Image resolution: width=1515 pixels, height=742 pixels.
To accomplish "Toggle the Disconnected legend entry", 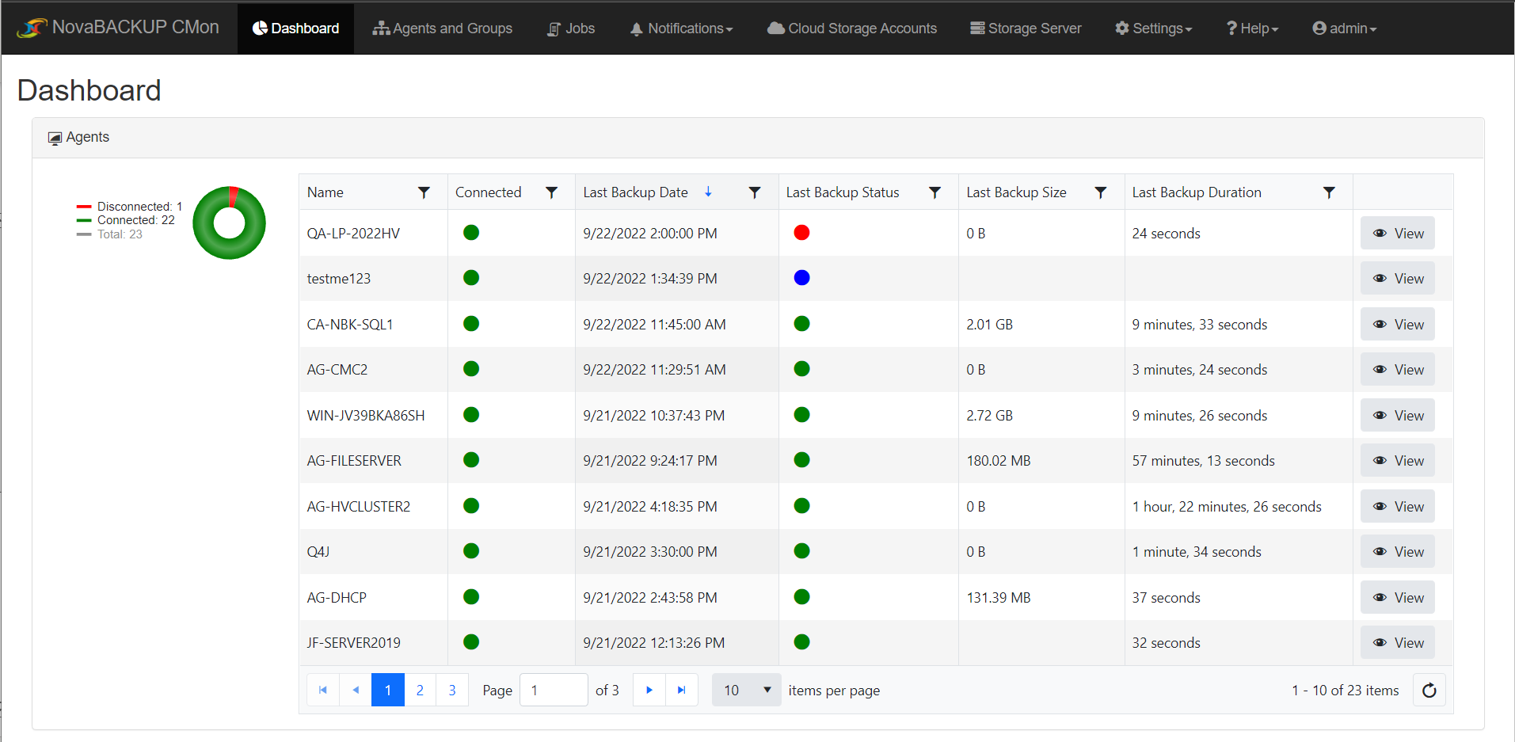I will (129, 207).
